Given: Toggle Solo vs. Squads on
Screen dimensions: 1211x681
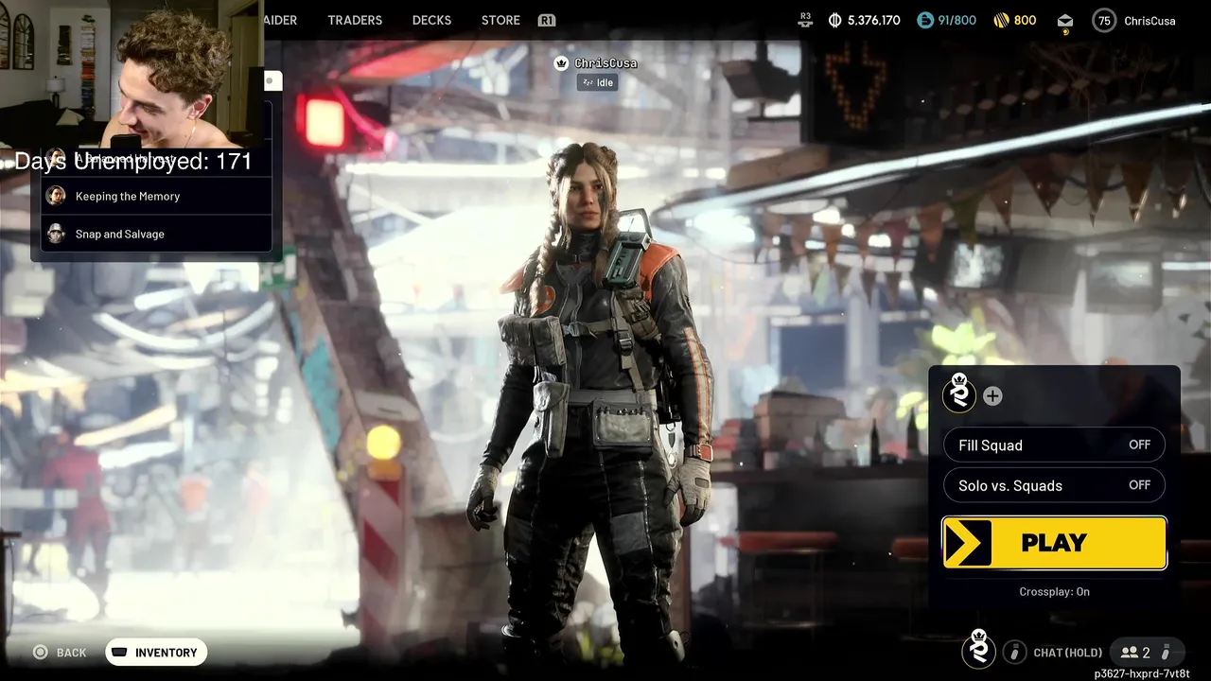Looking at the screenshot, I should (1054, 485).
